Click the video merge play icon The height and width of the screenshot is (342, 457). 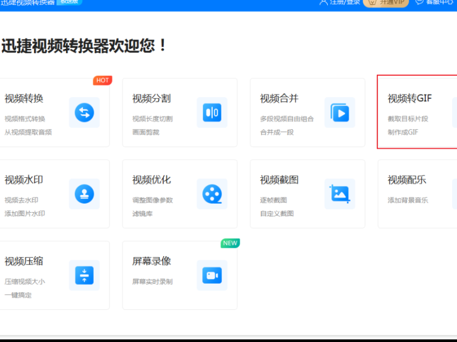pos(340,113)
